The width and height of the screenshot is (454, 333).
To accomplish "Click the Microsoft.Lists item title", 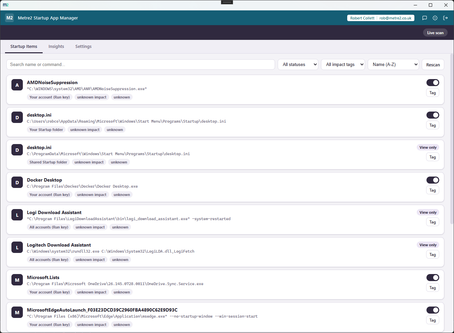I will (43, 277).
